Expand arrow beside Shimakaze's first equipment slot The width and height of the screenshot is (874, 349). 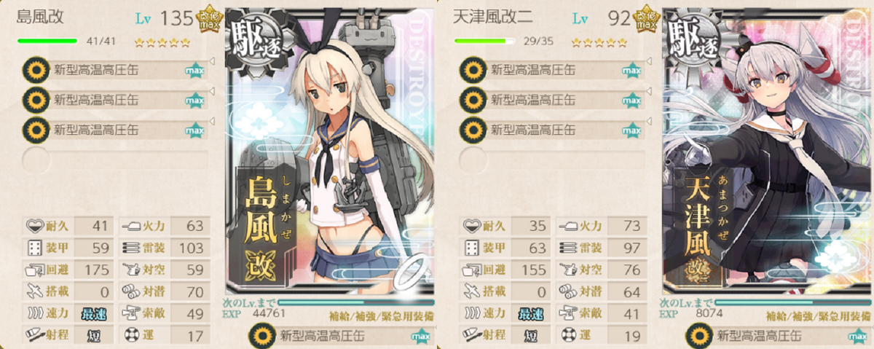(x=212, y=61)
